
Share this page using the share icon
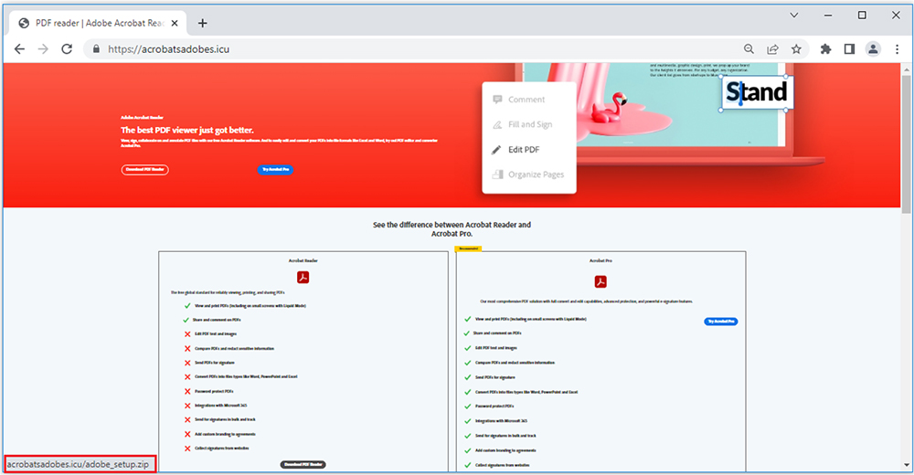[772, 49]
